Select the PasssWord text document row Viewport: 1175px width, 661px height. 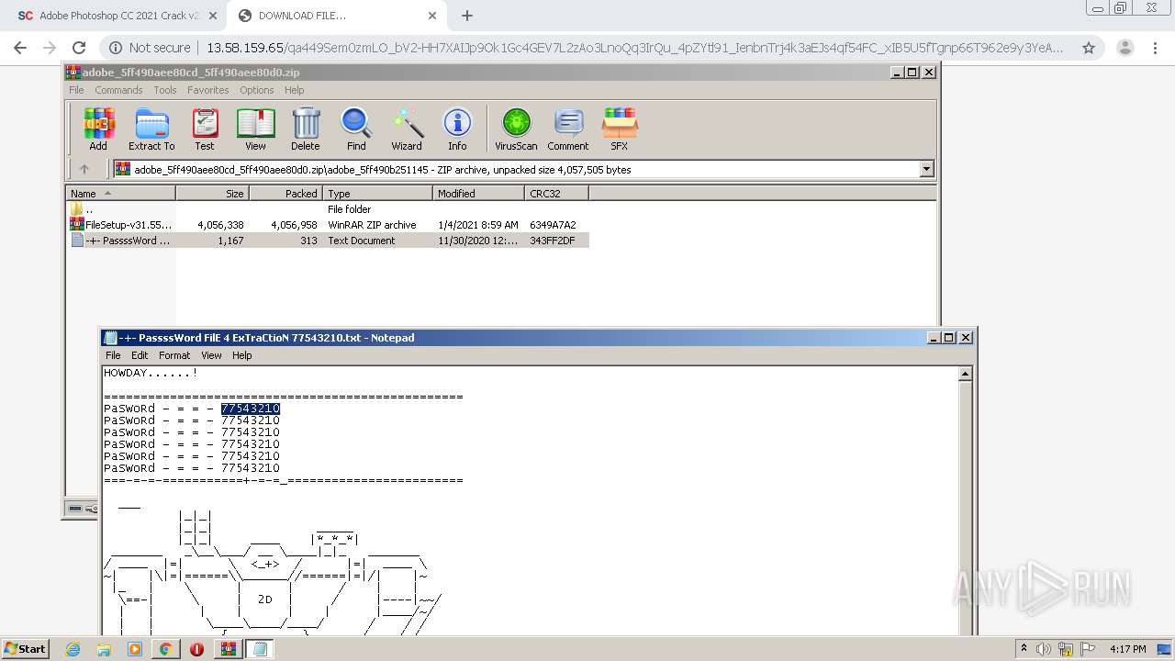[328, 241]
